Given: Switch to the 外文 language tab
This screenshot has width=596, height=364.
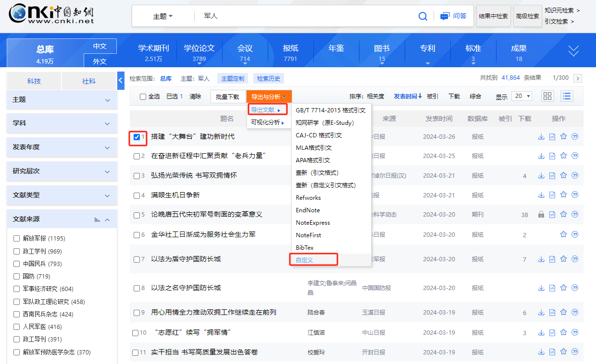Looking at the screenshot, I should (100, 61).
